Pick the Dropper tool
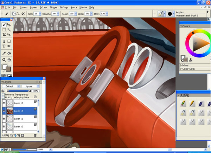This screenshot has height=153, width=211. pyautogui.click(x=4, y=53)
